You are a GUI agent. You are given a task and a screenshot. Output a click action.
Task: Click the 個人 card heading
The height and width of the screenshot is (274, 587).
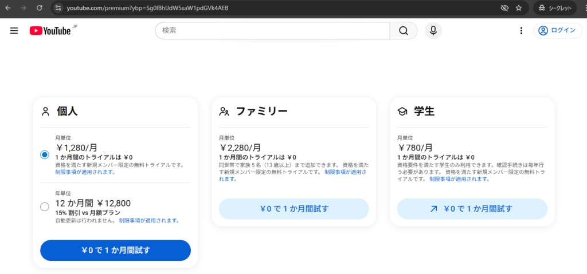(x=68, y=111)
